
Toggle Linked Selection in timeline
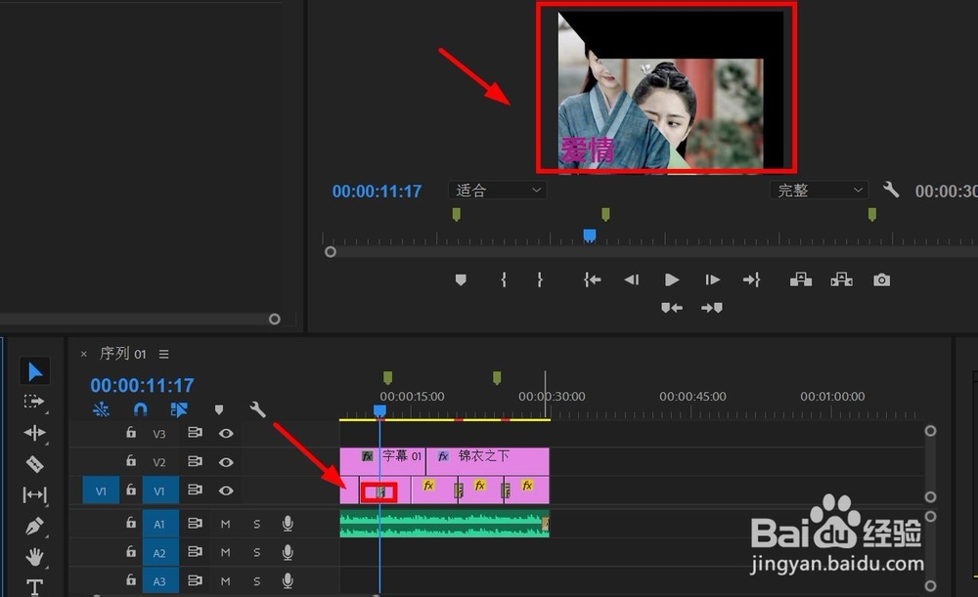(179, 409)
